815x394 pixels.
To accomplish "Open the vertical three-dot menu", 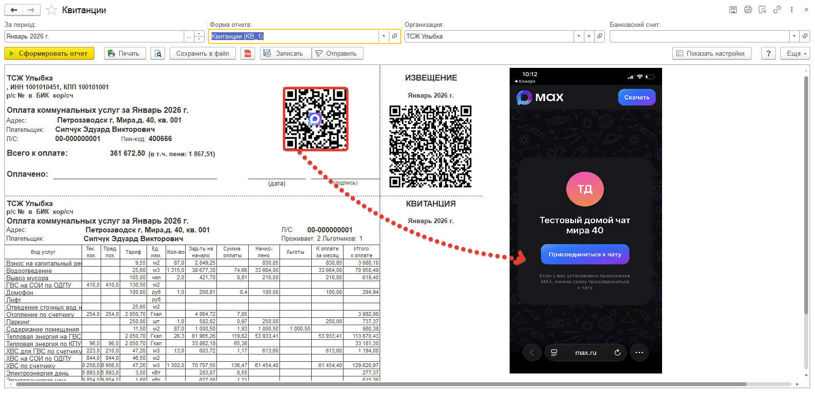I will (x=792, y=10).
